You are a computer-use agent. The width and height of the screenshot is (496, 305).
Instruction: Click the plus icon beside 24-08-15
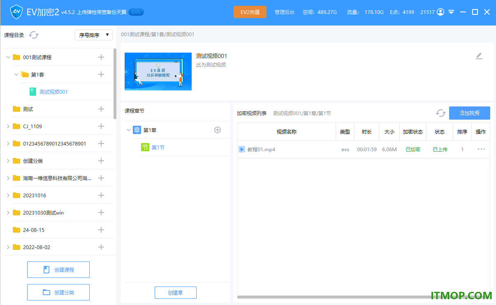point(101,230)
